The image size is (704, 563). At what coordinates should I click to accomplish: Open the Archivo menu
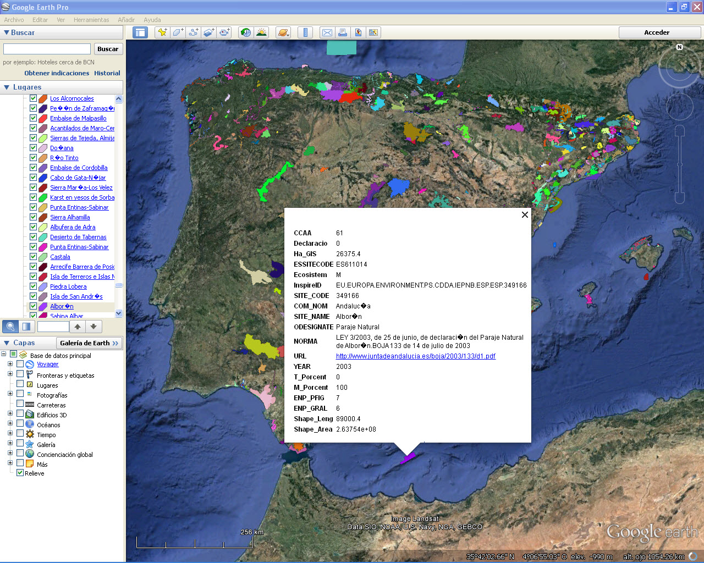point(13,19)
